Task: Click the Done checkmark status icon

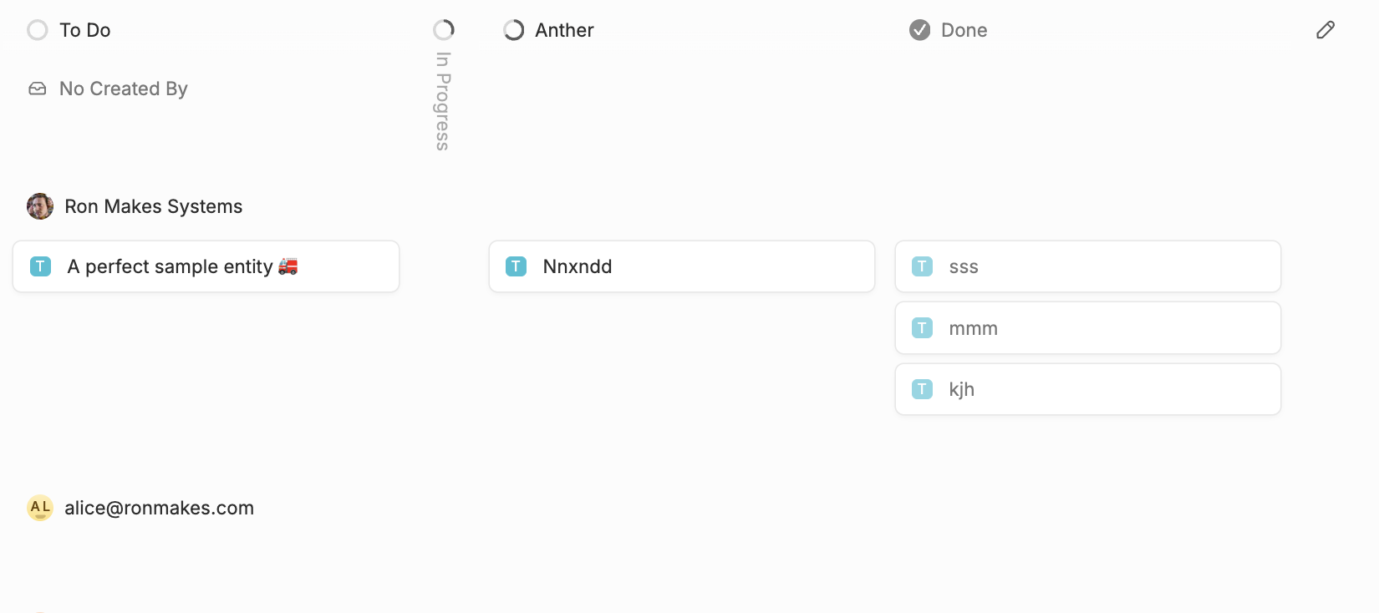Action: point(919,30)
